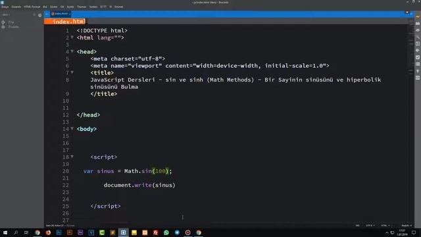Collapse the body fold on line 14
The height and width of the screenshot is (237, 421).
pos(72,129)
